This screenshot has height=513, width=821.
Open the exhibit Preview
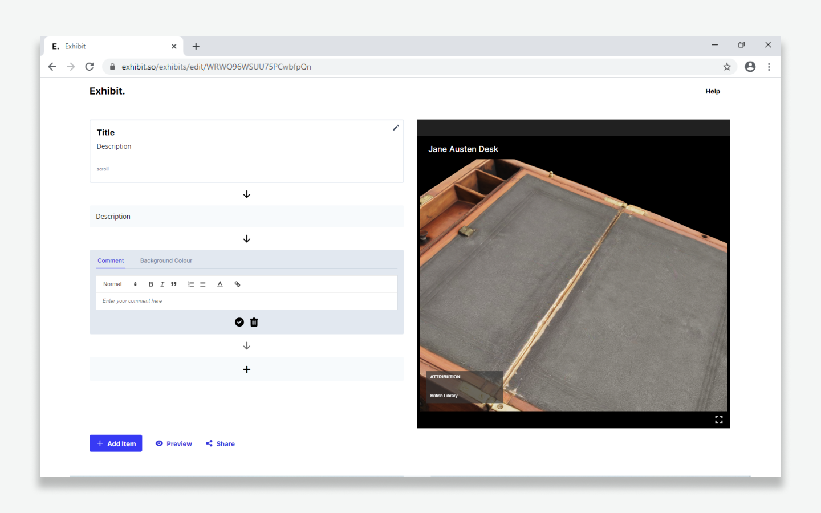coord(174,443)
